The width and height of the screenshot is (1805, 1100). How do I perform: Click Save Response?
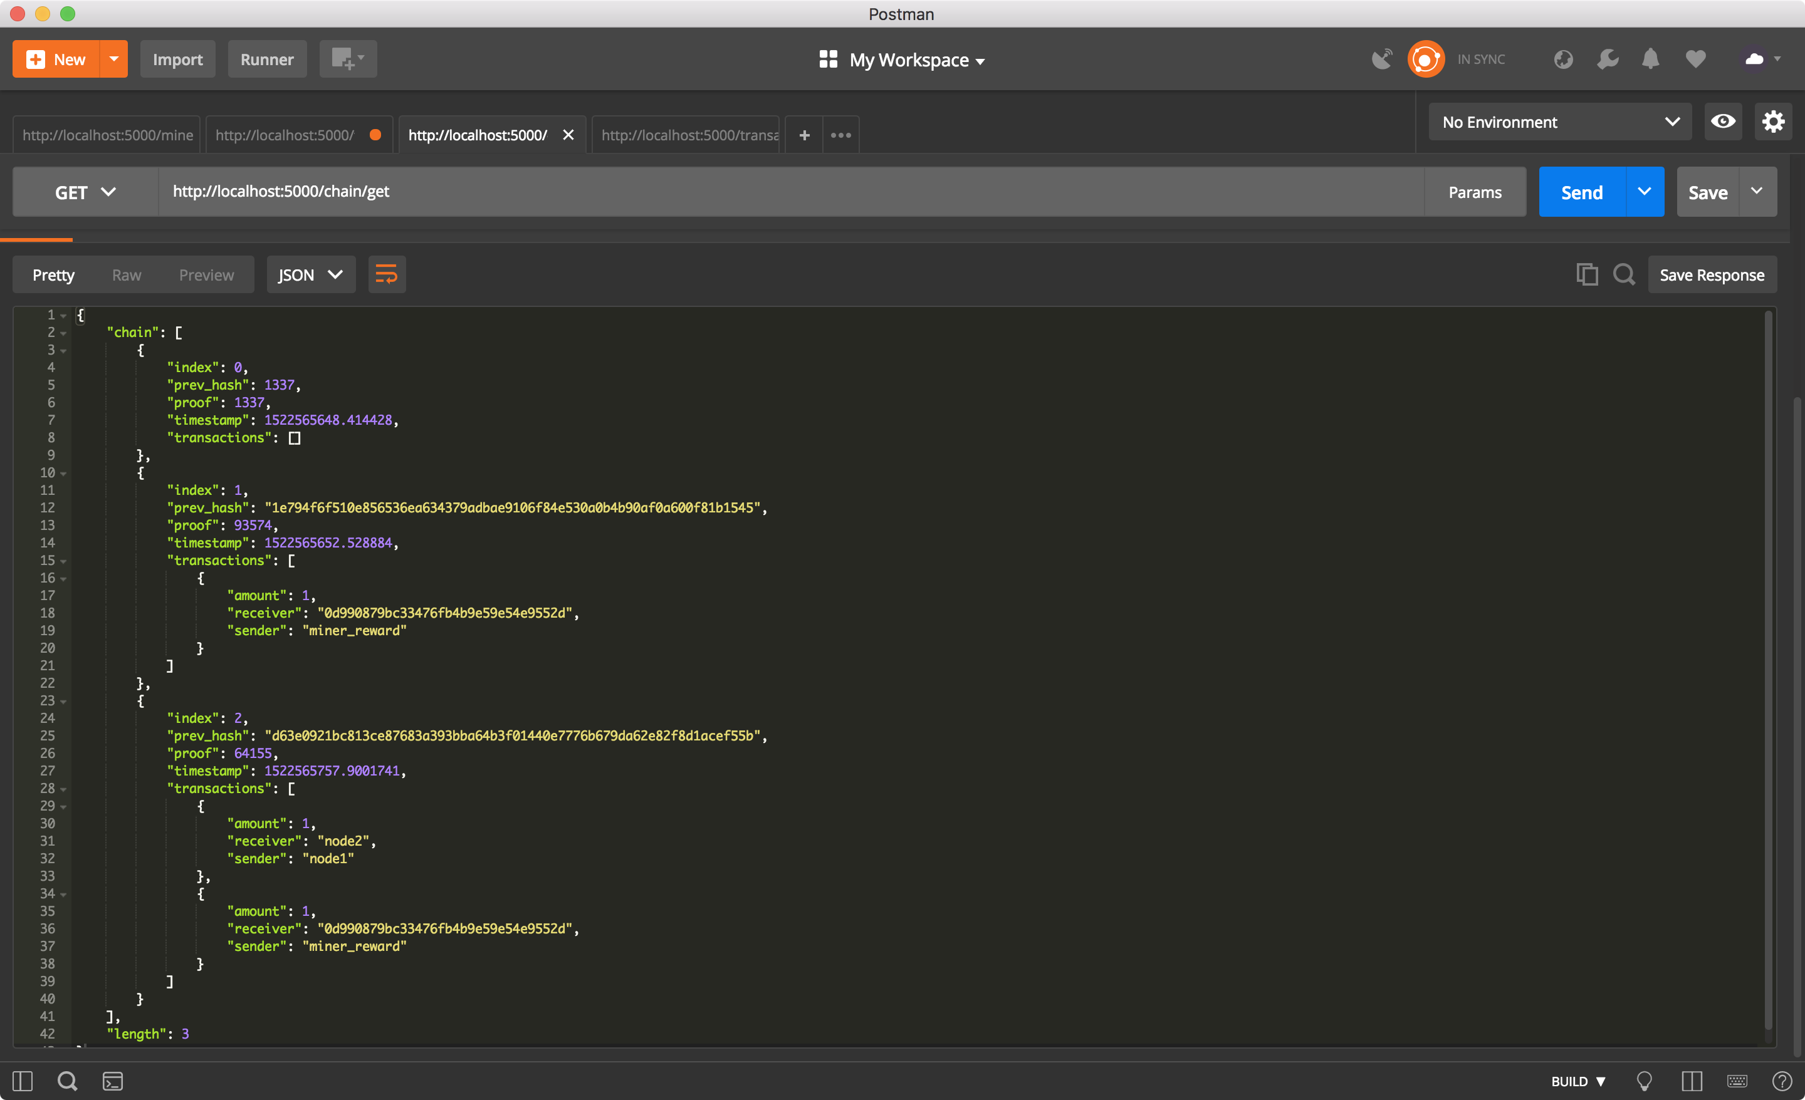pos(1712,274)
